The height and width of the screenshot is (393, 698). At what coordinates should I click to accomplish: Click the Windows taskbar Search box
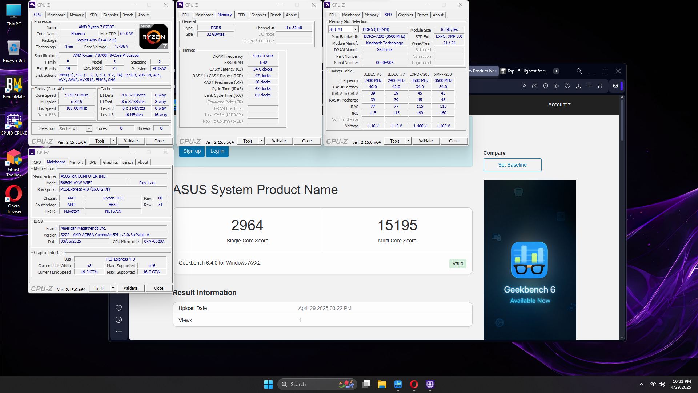click(317, 384)
